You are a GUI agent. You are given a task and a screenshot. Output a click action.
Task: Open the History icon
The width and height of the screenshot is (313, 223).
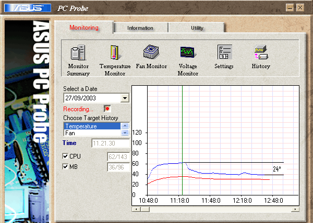[261, 52]
